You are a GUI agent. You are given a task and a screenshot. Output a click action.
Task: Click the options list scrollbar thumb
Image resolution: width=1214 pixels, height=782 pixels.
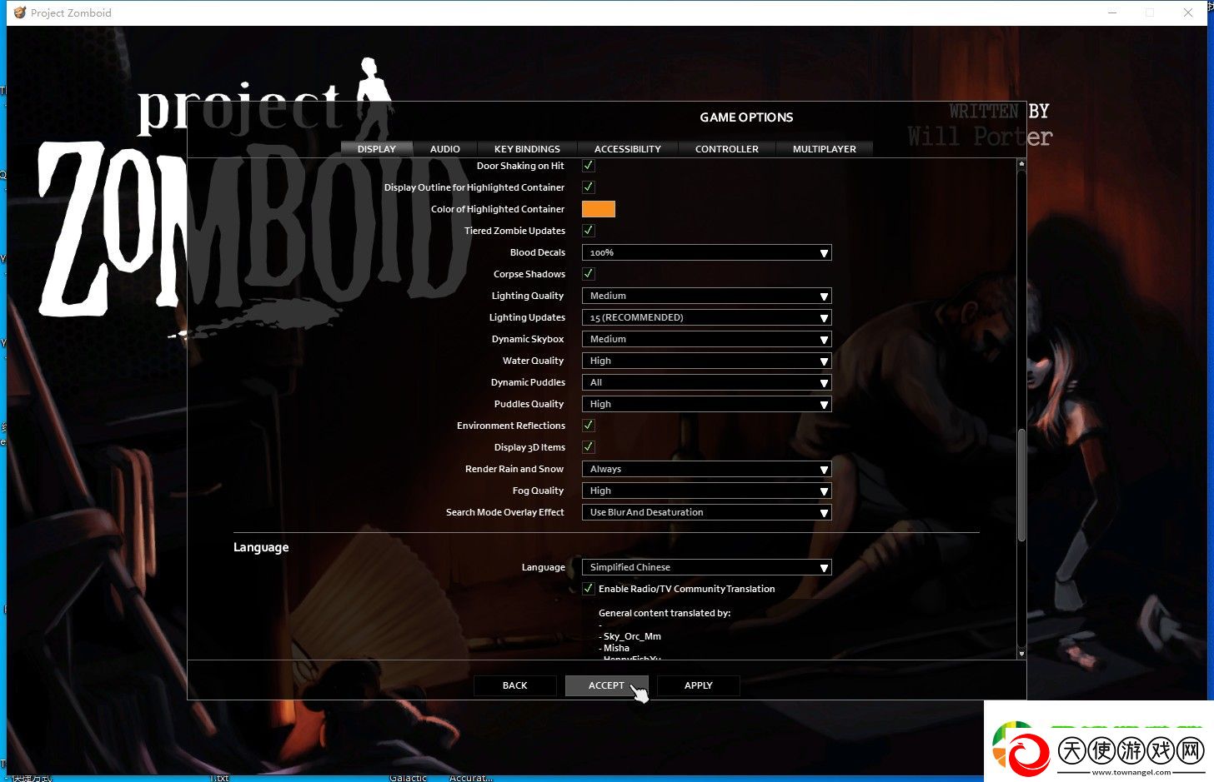click(1021, 485)
